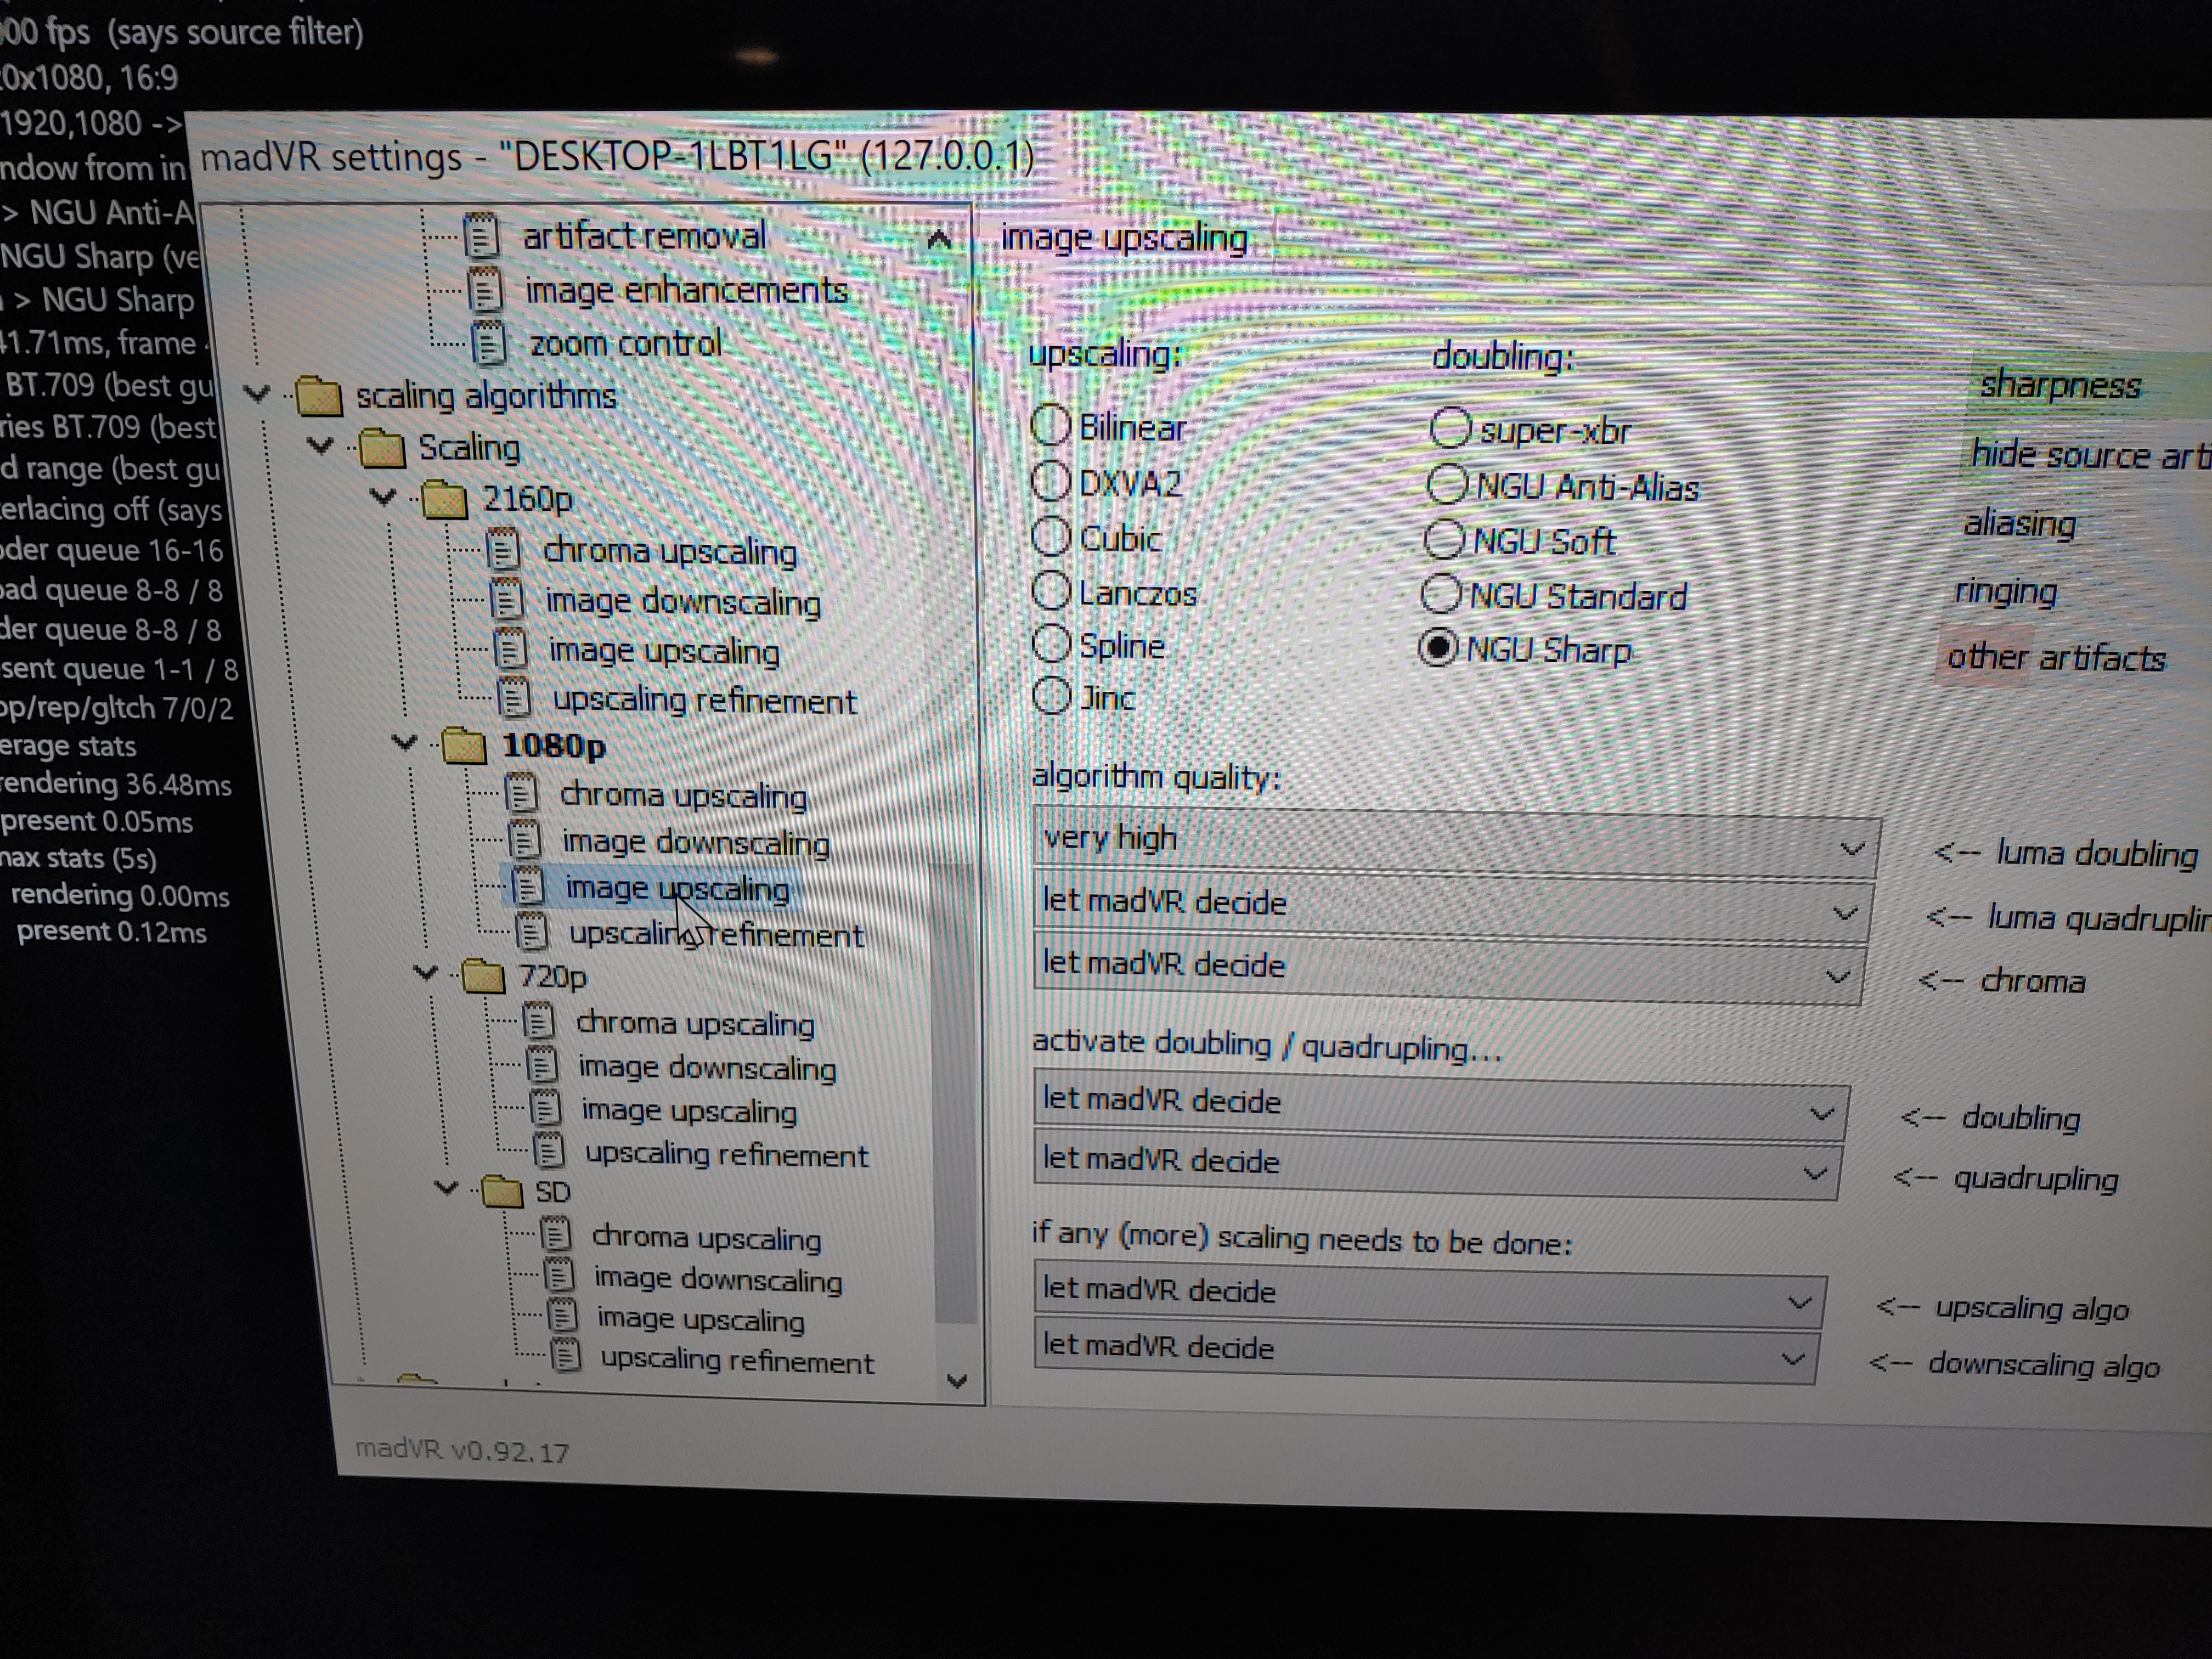
Task: Collapse the 1080p profile node
Action: pos(404,743)
